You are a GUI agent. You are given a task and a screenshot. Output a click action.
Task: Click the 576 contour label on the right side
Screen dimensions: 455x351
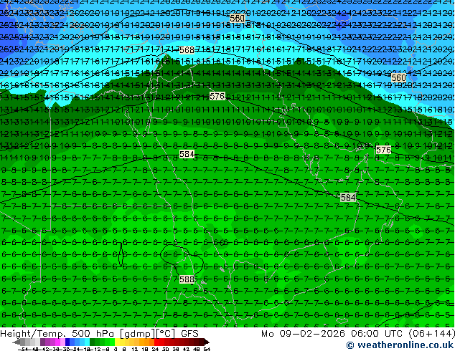[x=383, y=150]
